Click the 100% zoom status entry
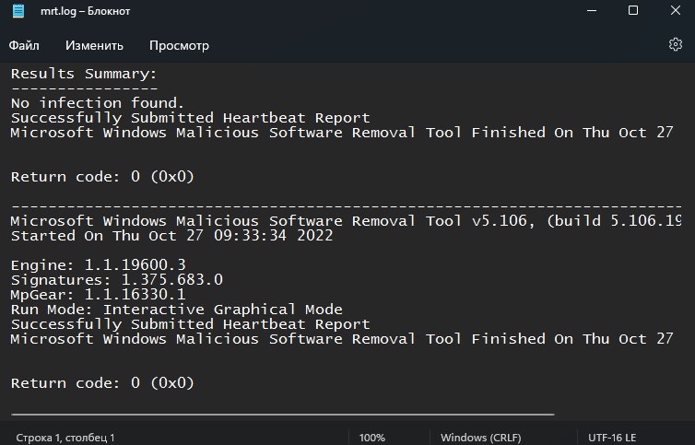The width and height of the screenshot is (695, 445). pyautogui.click(x=371, y=438)
